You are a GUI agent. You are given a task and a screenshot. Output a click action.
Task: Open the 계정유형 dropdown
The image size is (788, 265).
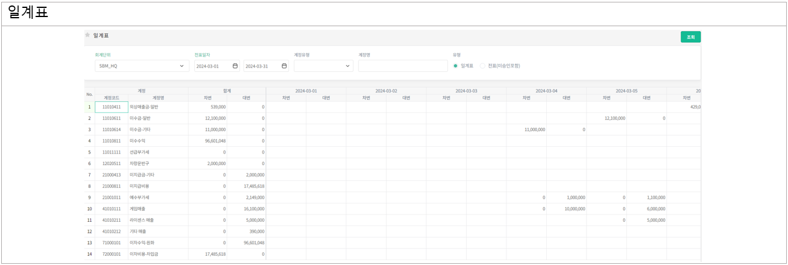(x=323, y=66)
